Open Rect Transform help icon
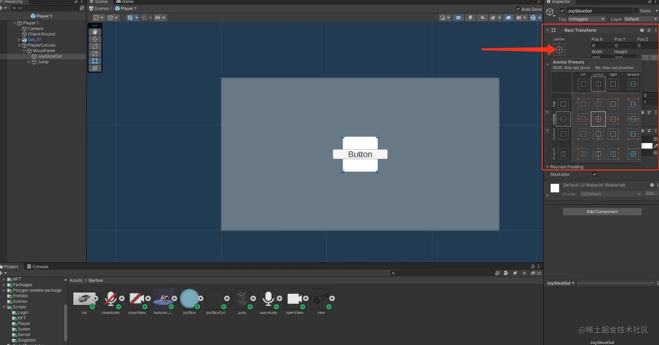 (642, 31)
